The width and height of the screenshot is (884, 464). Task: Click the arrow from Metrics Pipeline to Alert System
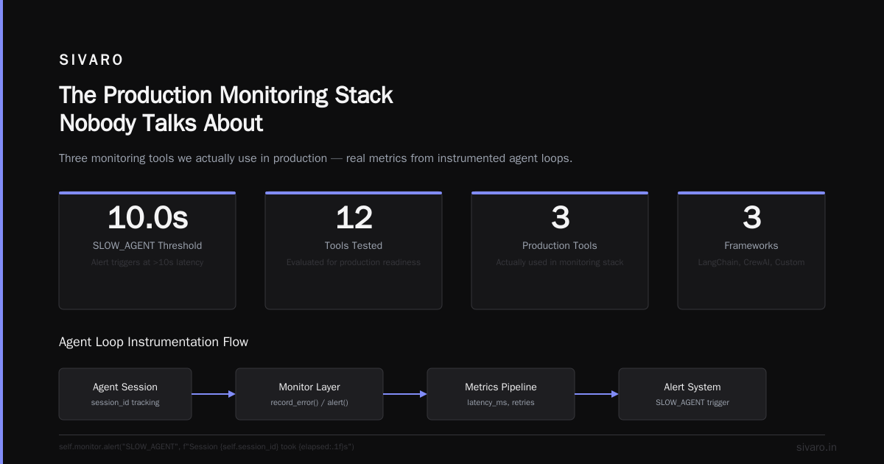597,394
